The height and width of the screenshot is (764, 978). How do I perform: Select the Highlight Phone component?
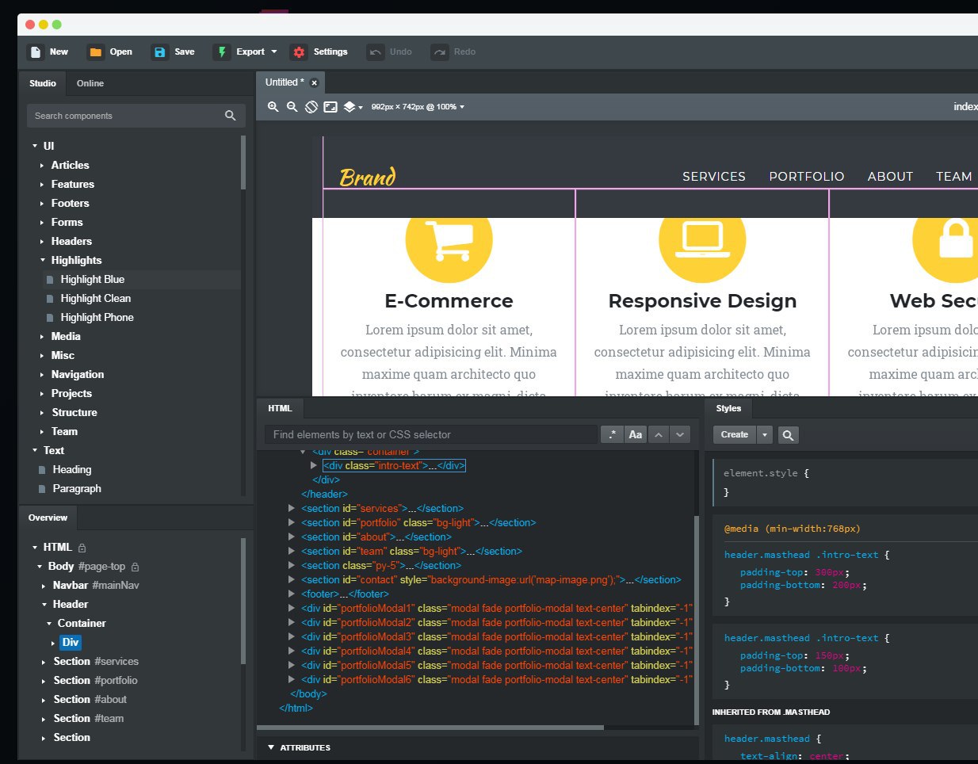coord(97,318)
